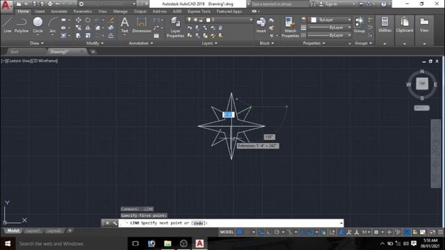Expand the Groups panel
445x250 pixels.
tap(363, 43)
